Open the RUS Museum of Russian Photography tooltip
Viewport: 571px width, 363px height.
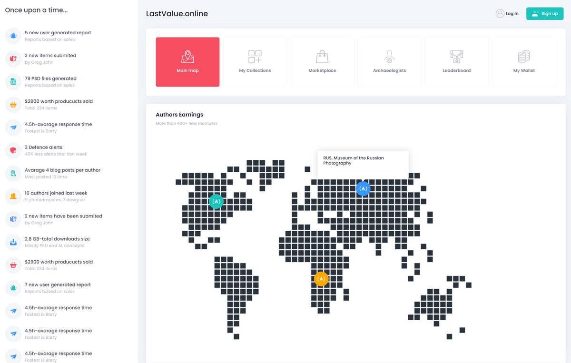[363, 160]
